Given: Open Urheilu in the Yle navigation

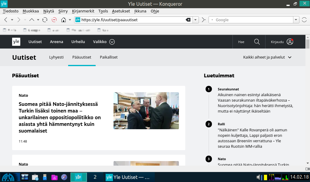Looking at the screenshot, I should 78,42.
